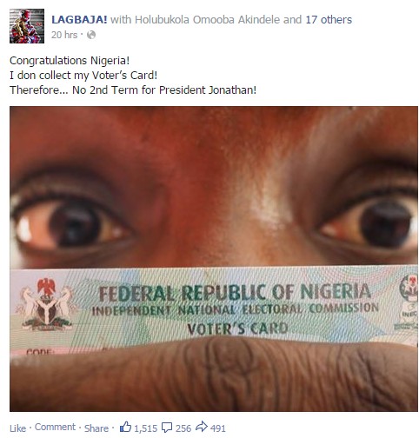
Task: Open the voter's card photo
Action: click(214, 259)
